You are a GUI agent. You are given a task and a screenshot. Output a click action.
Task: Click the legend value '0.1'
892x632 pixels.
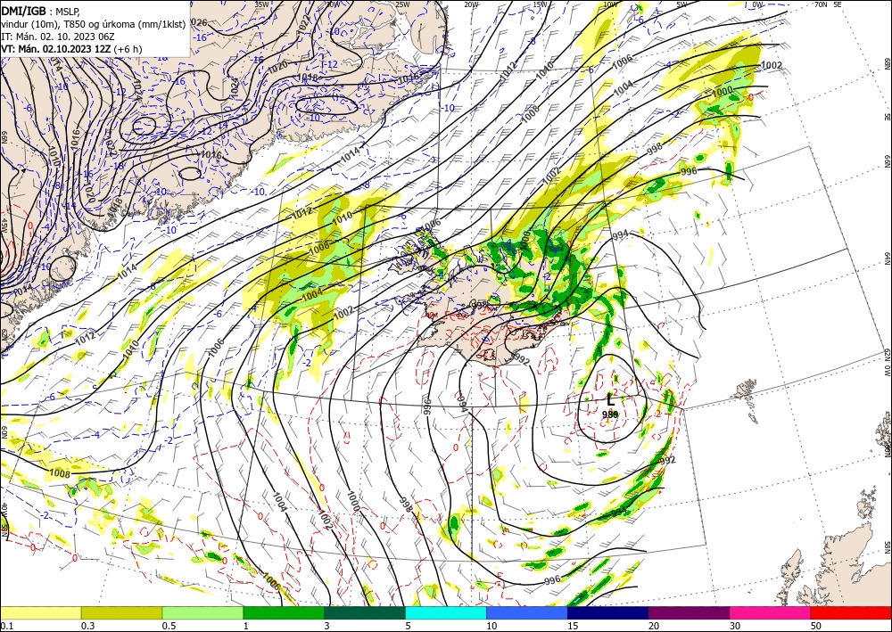(5, 626)
